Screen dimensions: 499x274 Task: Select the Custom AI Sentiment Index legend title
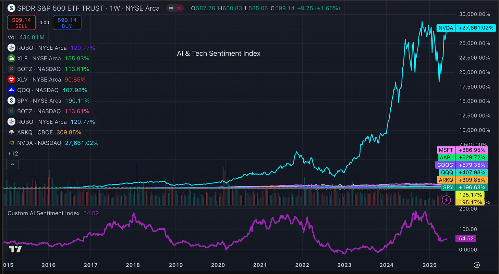click(x=44, y=213)
